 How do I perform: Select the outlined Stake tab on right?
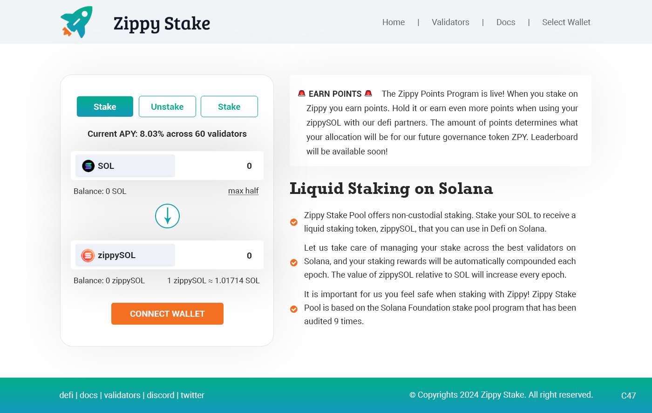point(229,107)
